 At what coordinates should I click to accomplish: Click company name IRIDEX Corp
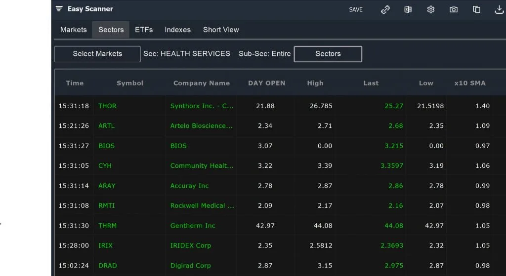tap(190, 246)
